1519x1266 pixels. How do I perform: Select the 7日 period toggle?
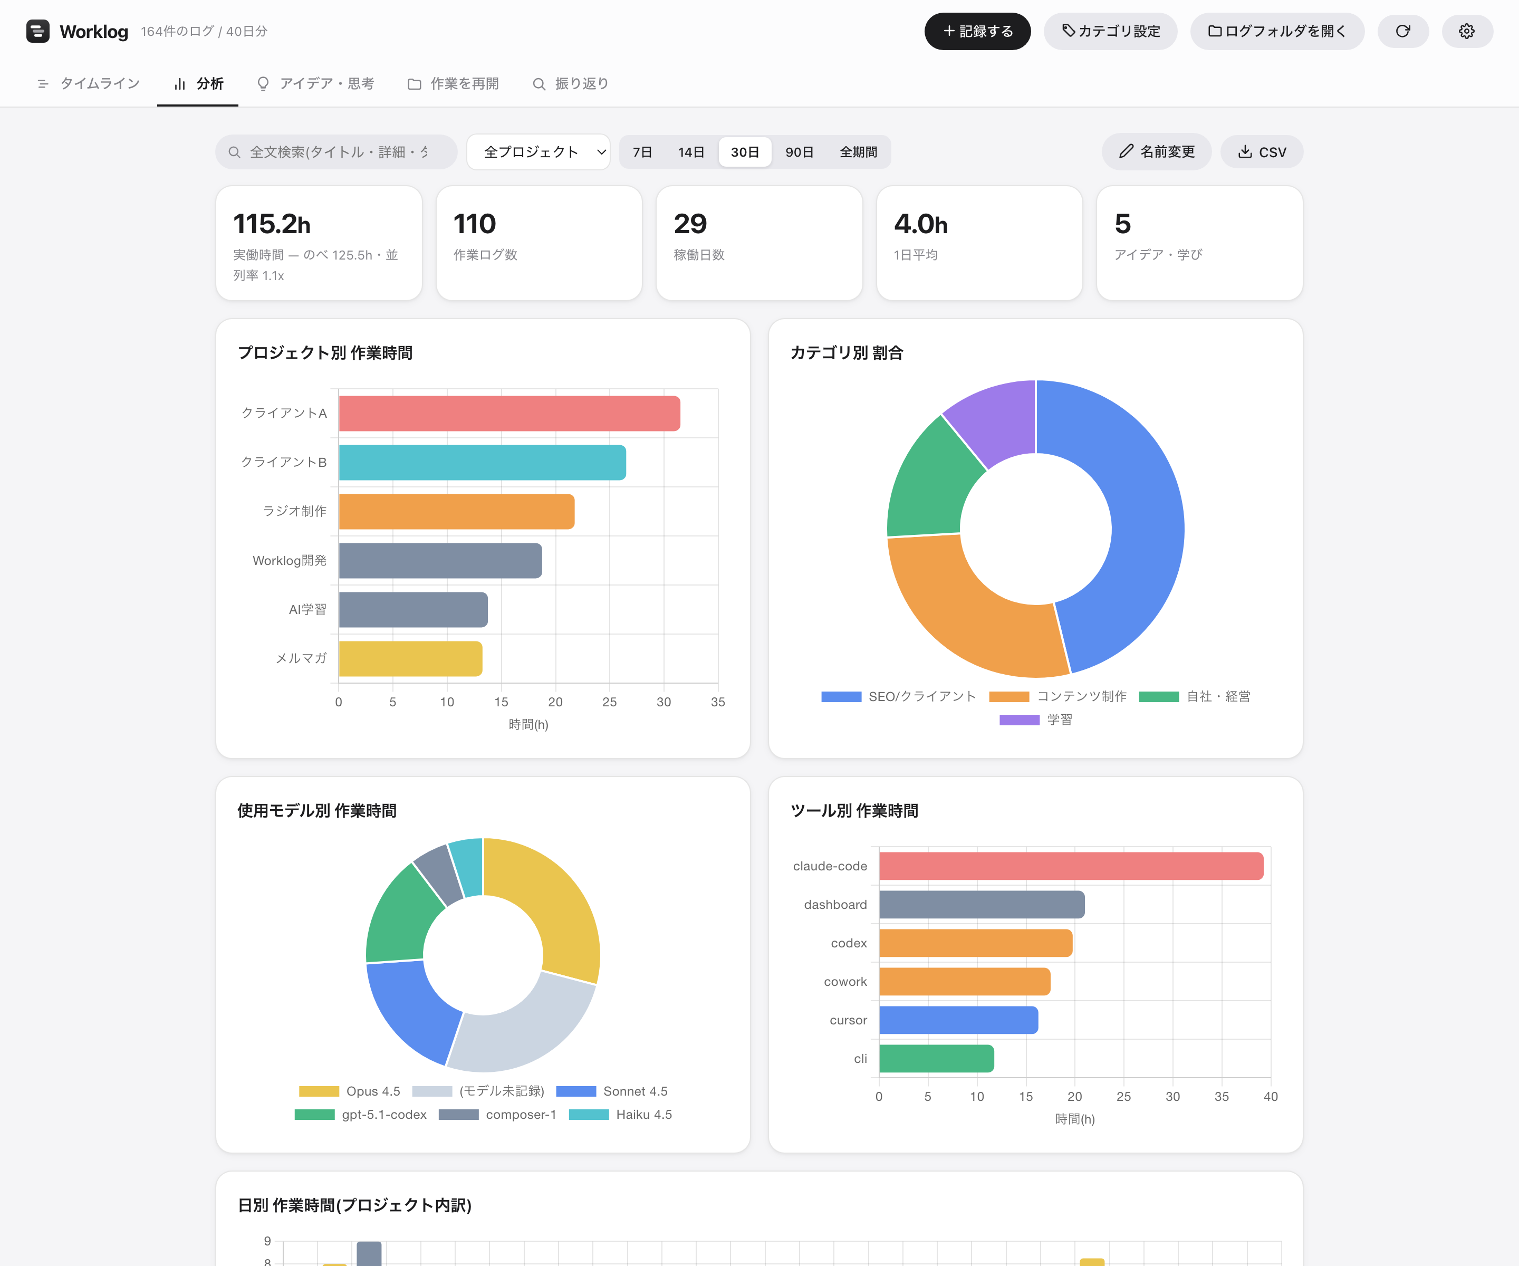642,152
